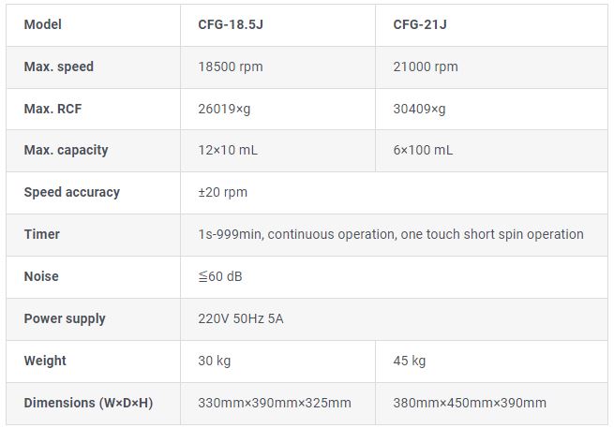Click the Timer description text

pos(391,234)
